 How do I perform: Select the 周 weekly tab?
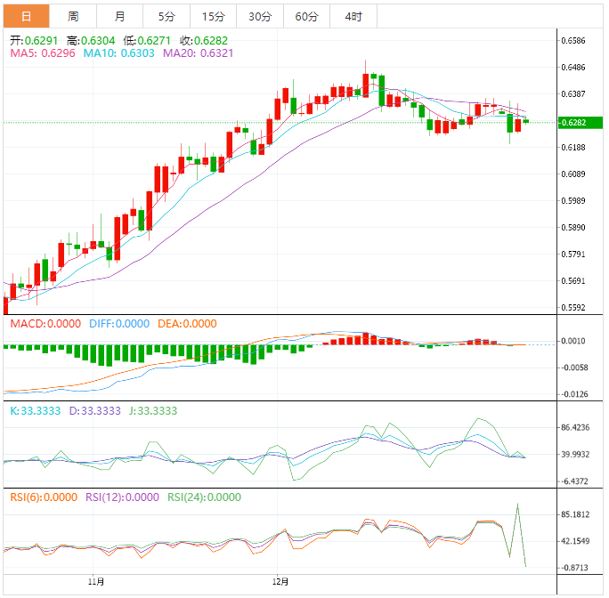73,16
